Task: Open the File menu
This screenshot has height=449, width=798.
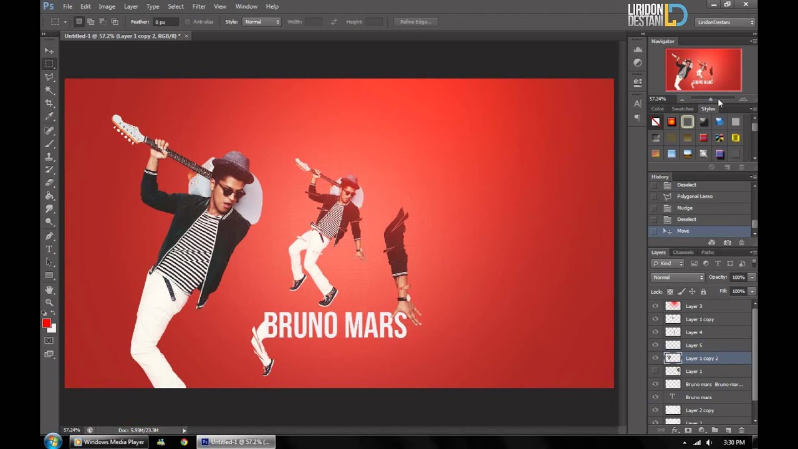Action: point(67,6)
